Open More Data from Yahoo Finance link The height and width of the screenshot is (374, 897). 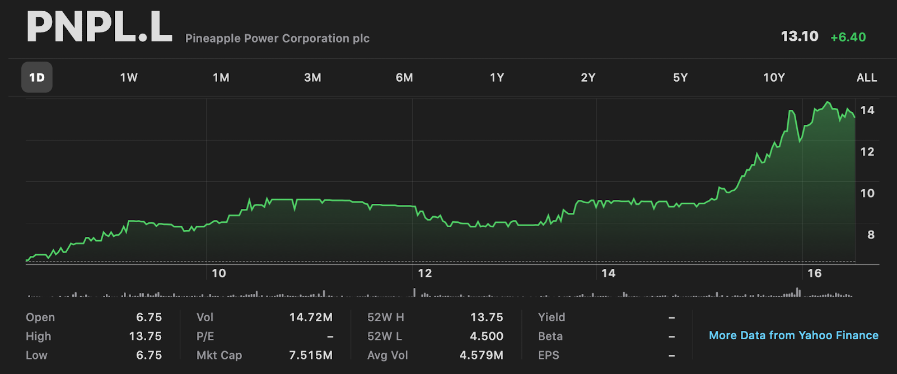click(x=793, y=335)
